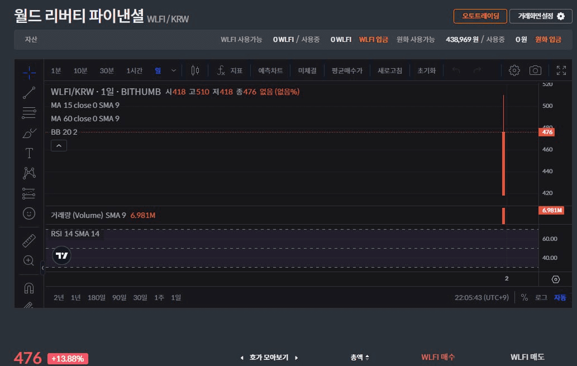Image resolution: width=577 pixels, height=366 pixels.
Task: Open the 총액 sort selector
Action: pos(360,357)
